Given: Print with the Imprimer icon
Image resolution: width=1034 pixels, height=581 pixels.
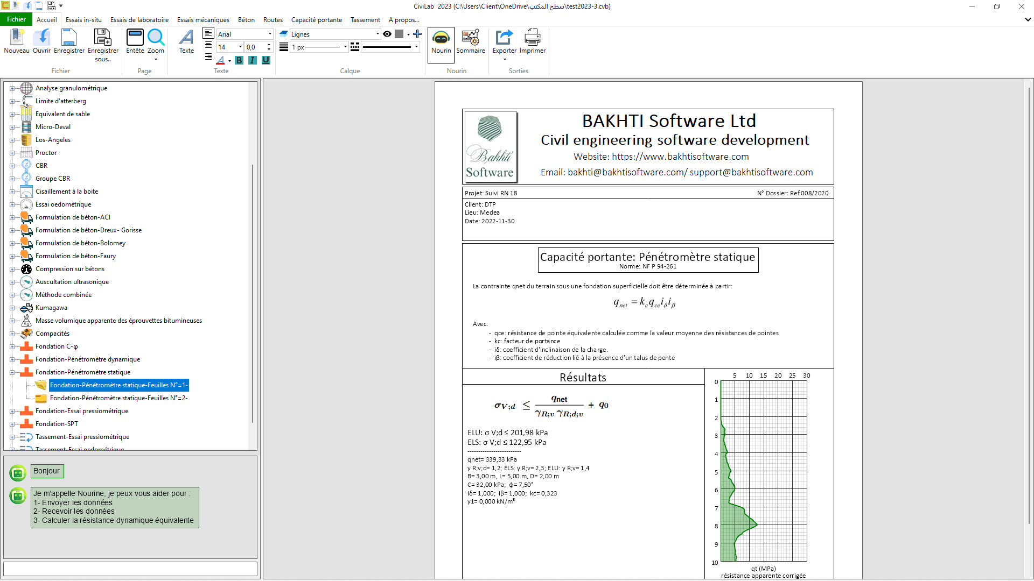Looking at the screenshot, I should (x=533, y=41).
